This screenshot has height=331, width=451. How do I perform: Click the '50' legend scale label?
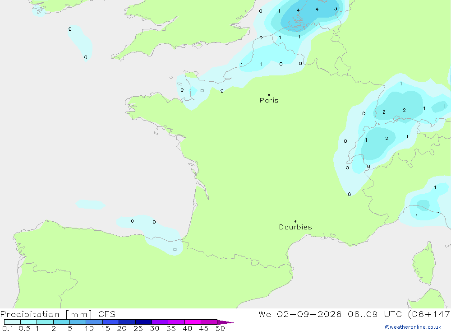click(x=220, y=328)
